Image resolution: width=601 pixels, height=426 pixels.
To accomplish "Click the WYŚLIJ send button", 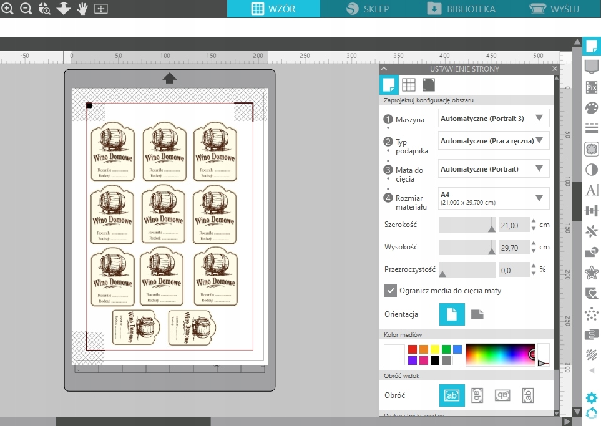I will pos(554,9).
